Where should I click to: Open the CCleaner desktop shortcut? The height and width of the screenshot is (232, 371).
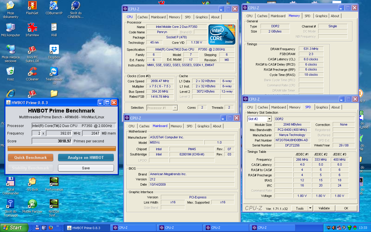click(x=32, y=74)
